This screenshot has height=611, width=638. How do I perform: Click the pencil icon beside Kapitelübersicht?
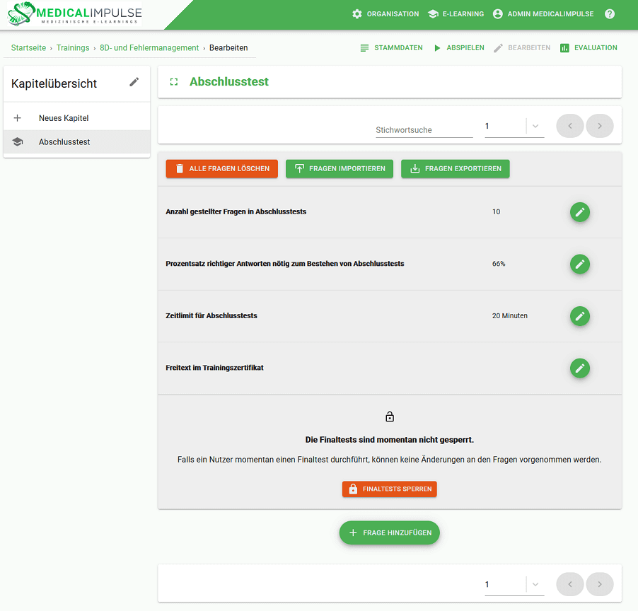point(134,82)
